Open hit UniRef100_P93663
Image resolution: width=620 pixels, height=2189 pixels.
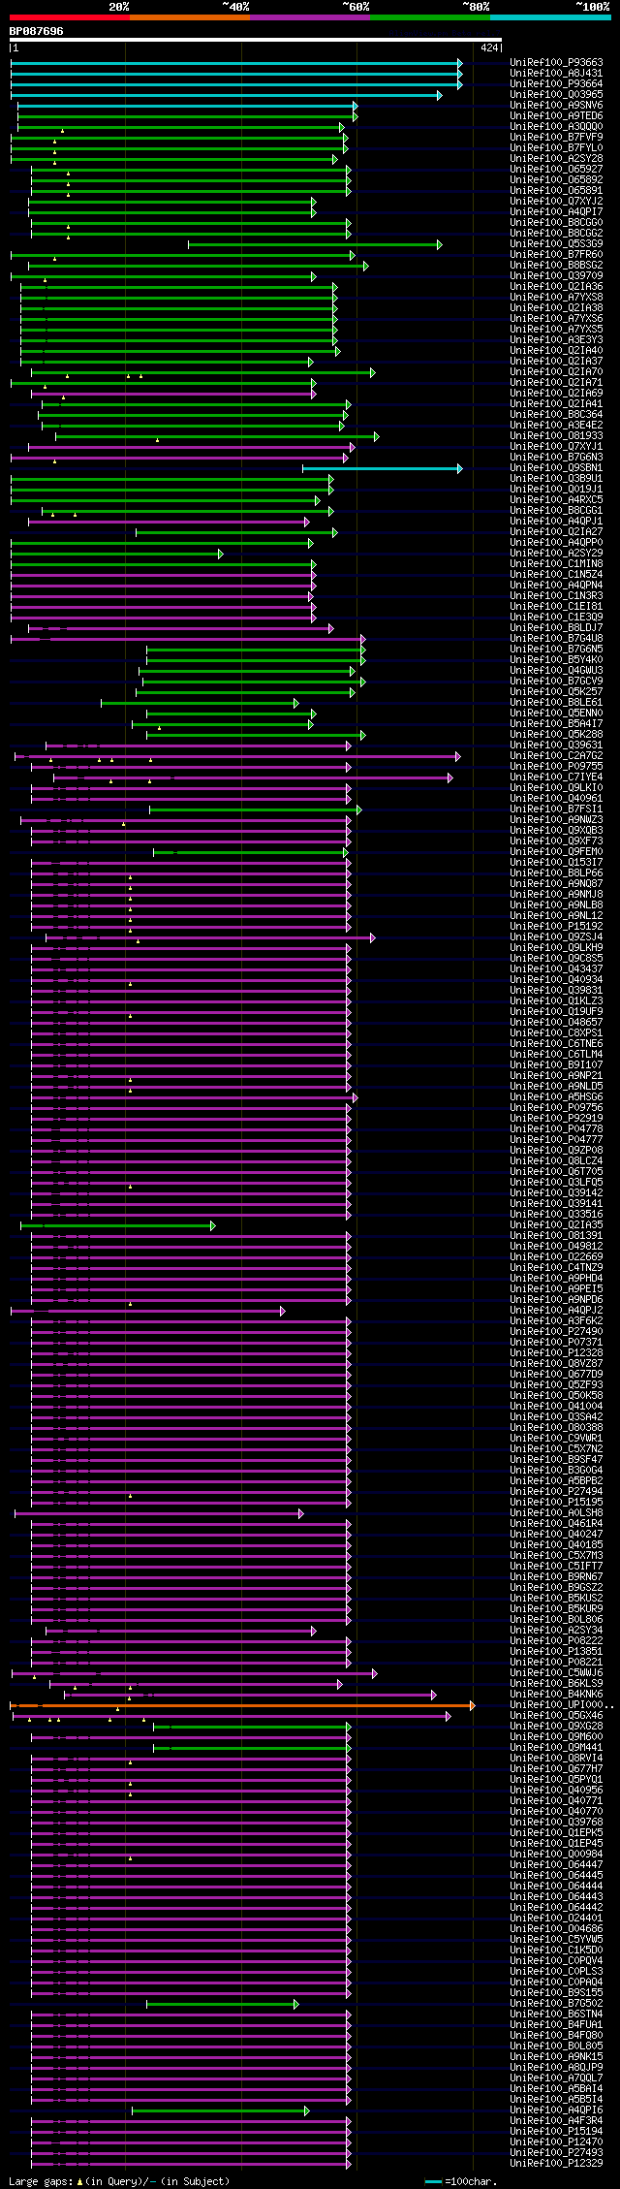556,63
